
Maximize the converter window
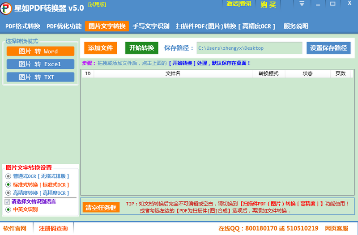click(333, 4)
